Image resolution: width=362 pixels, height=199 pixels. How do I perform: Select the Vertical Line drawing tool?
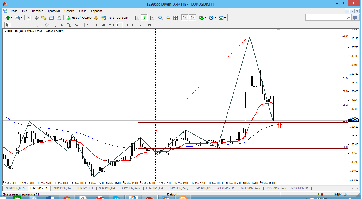point(24,25)
